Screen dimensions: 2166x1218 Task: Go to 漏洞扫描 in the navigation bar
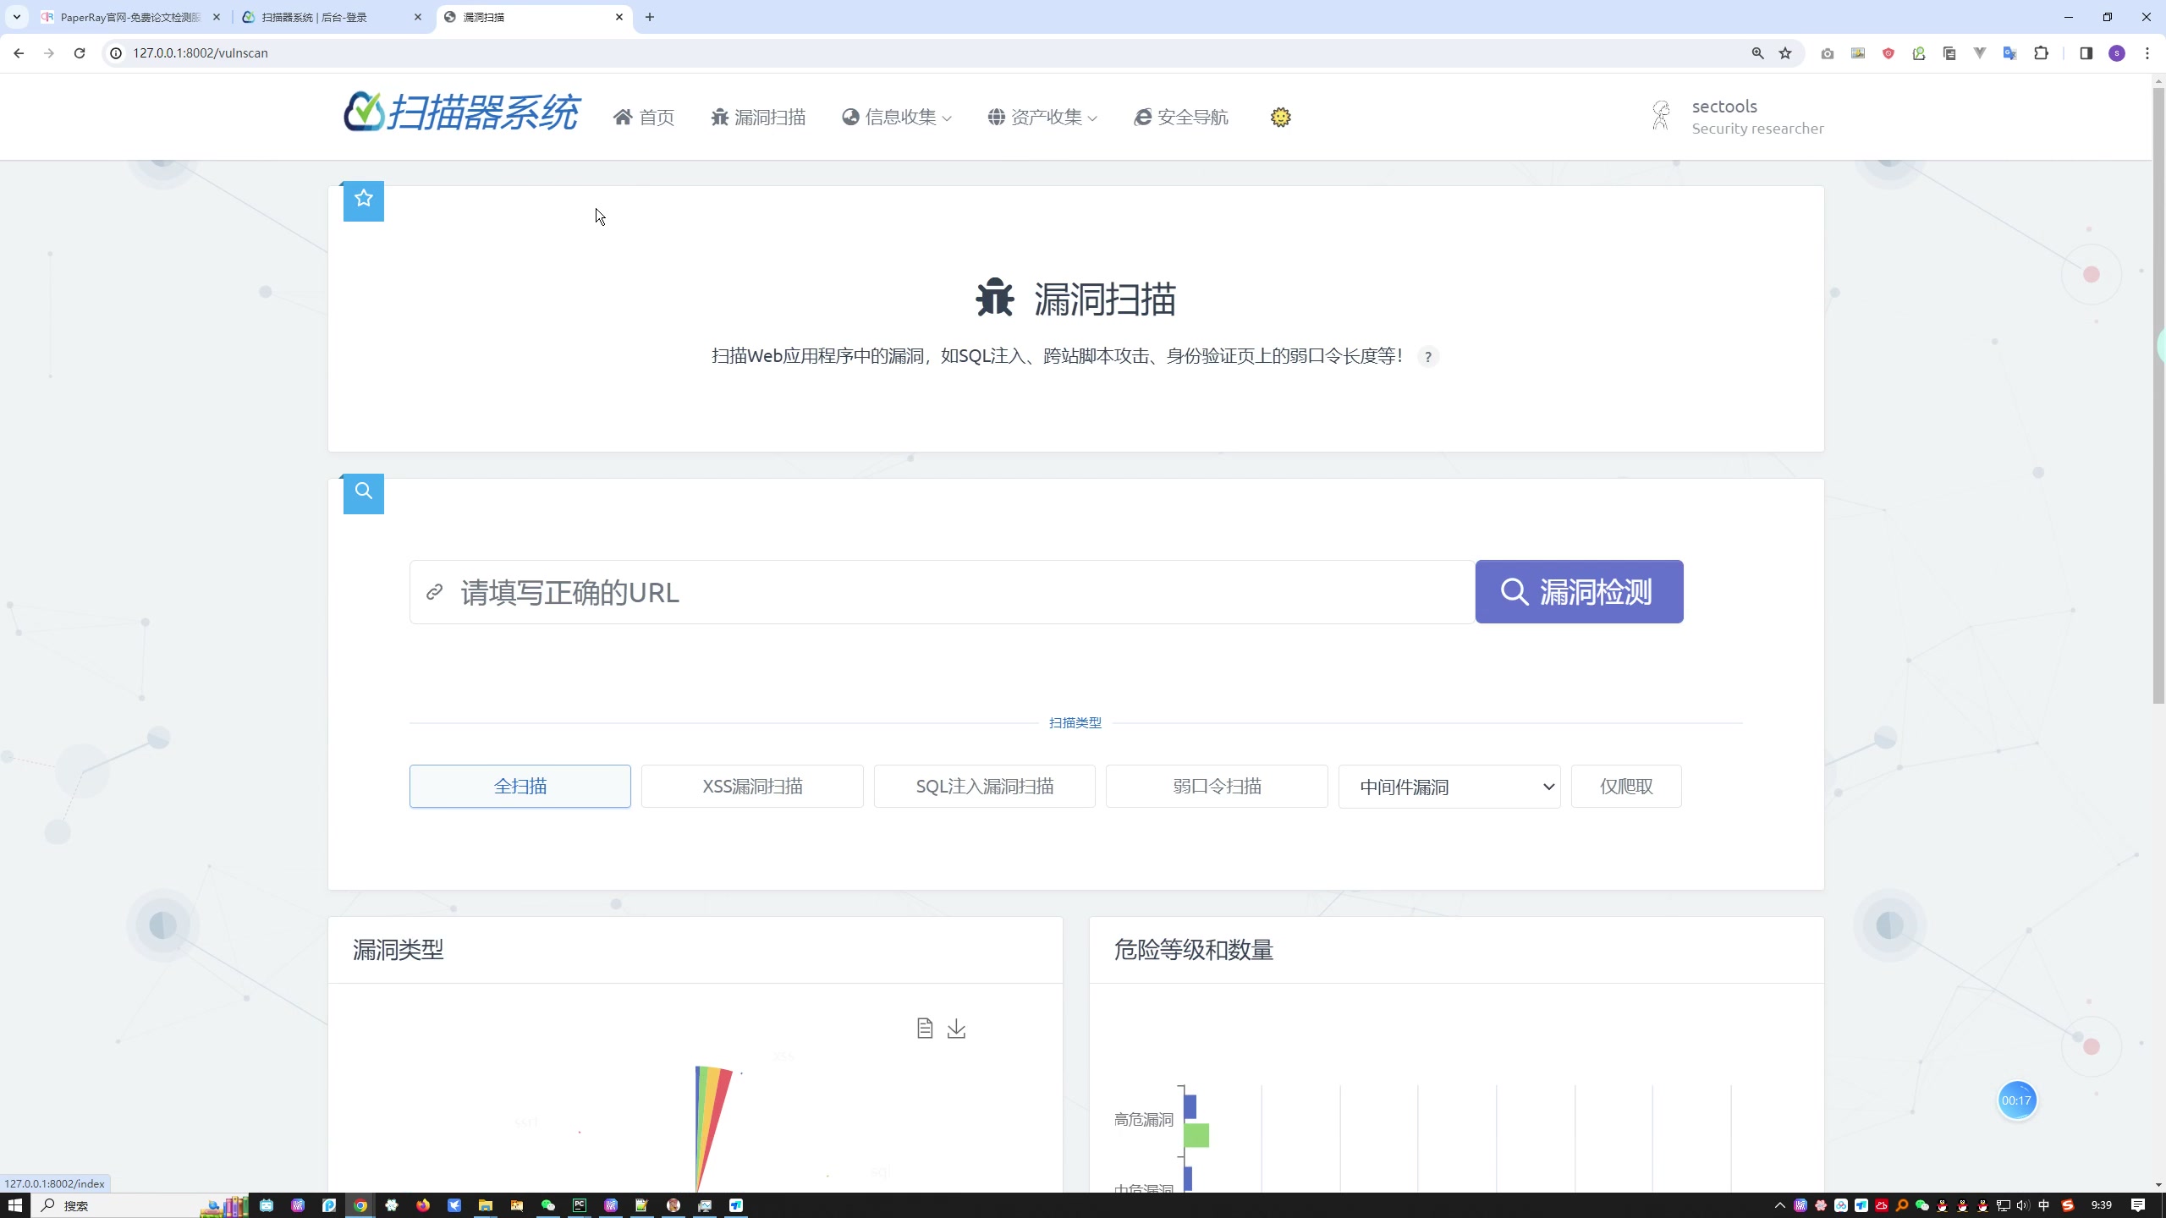[x=758, y=117]
